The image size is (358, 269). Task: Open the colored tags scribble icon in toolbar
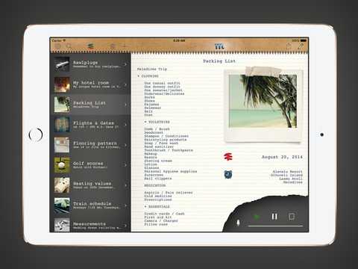pos(91,46)
